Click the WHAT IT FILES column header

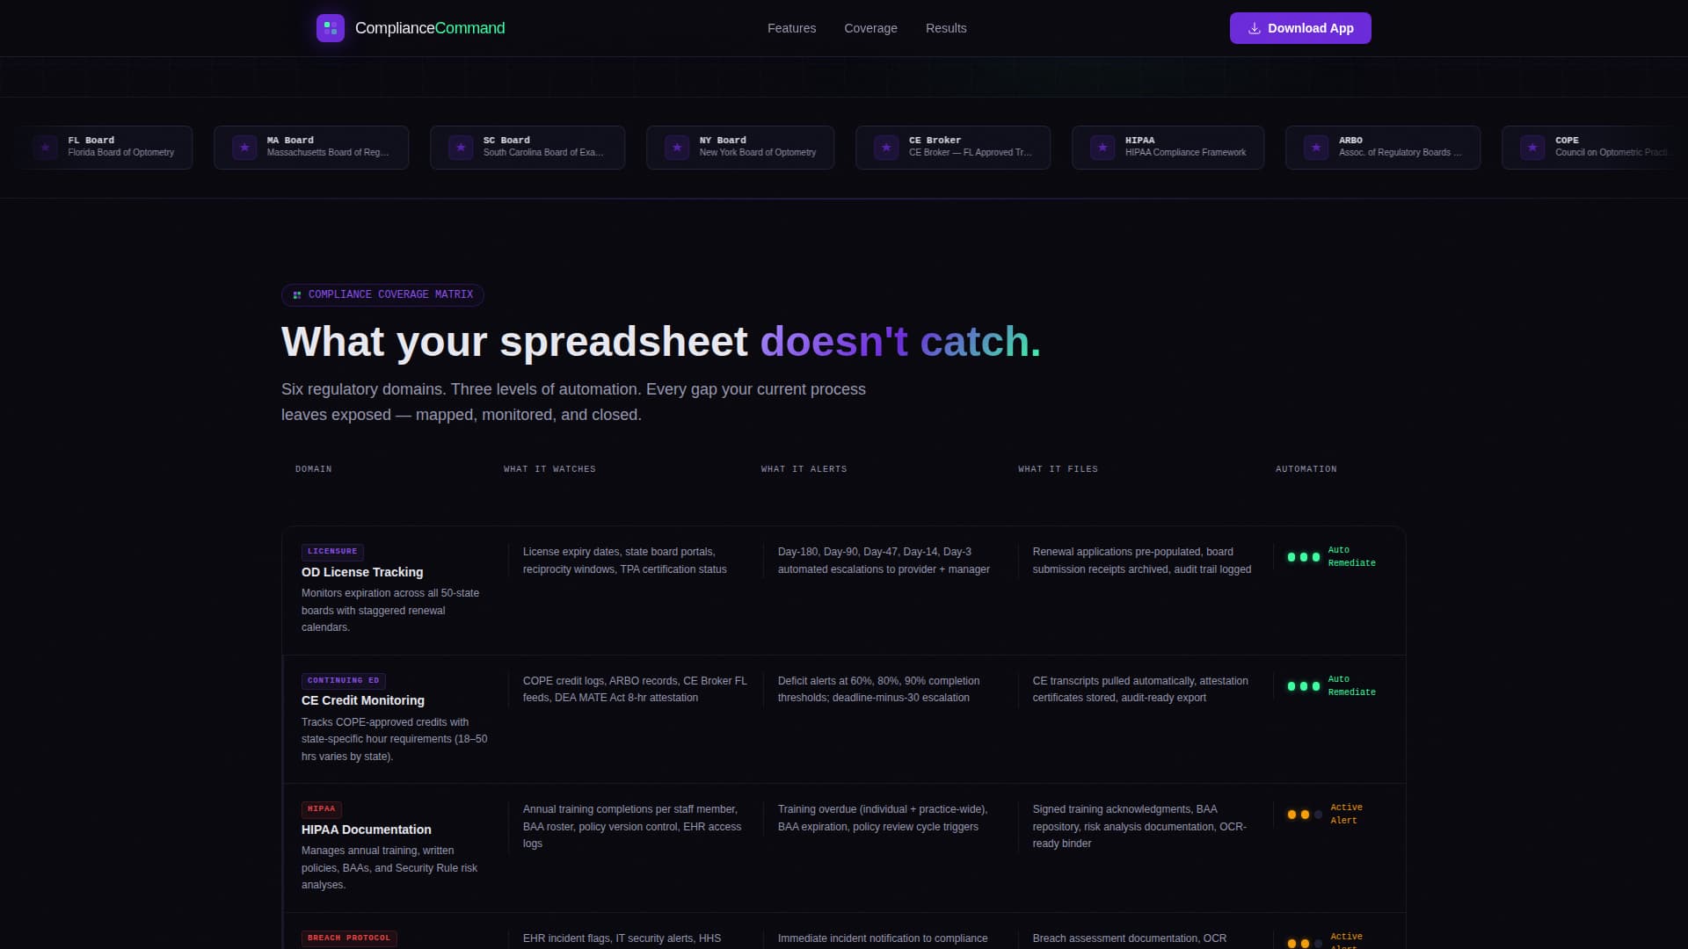tap(1058, 469)
